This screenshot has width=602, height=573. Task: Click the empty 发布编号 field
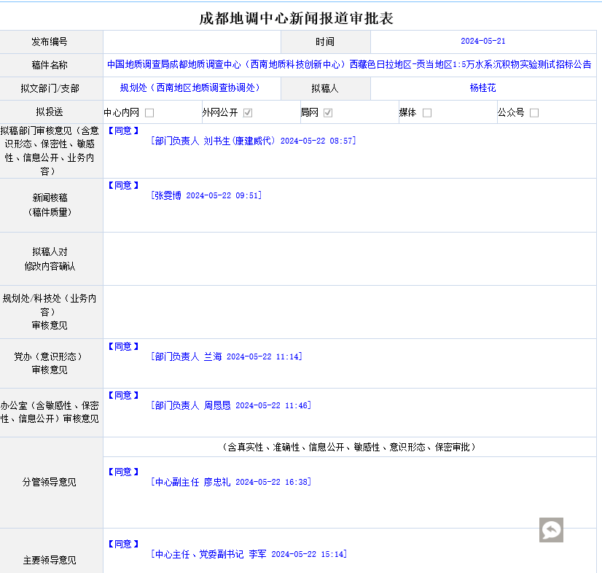click(192, 42)
